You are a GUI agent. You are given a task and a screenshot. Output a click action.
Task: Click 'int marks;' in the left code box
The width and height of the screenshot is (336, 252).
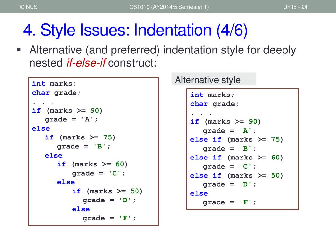click(x=54, y=83)
